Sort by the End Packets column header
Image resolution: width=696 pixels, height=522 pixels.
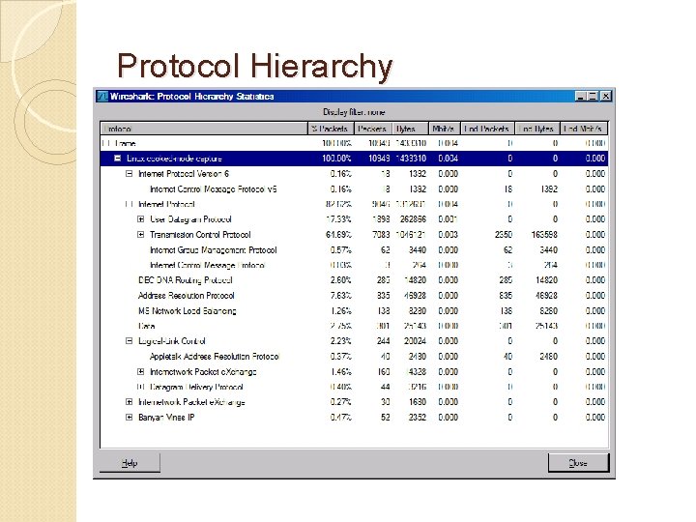pos(488,129)
